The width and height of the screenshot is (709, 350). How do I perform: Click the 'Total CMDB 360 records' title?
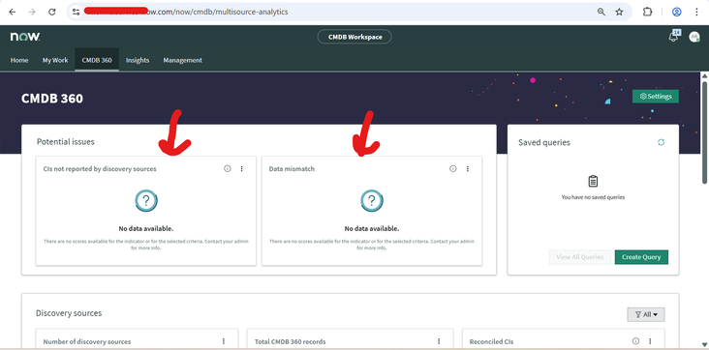pos(290,342)
